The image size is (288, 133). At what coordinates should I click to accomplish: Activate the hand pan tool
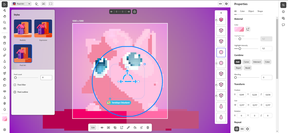[x=5, y=16]
